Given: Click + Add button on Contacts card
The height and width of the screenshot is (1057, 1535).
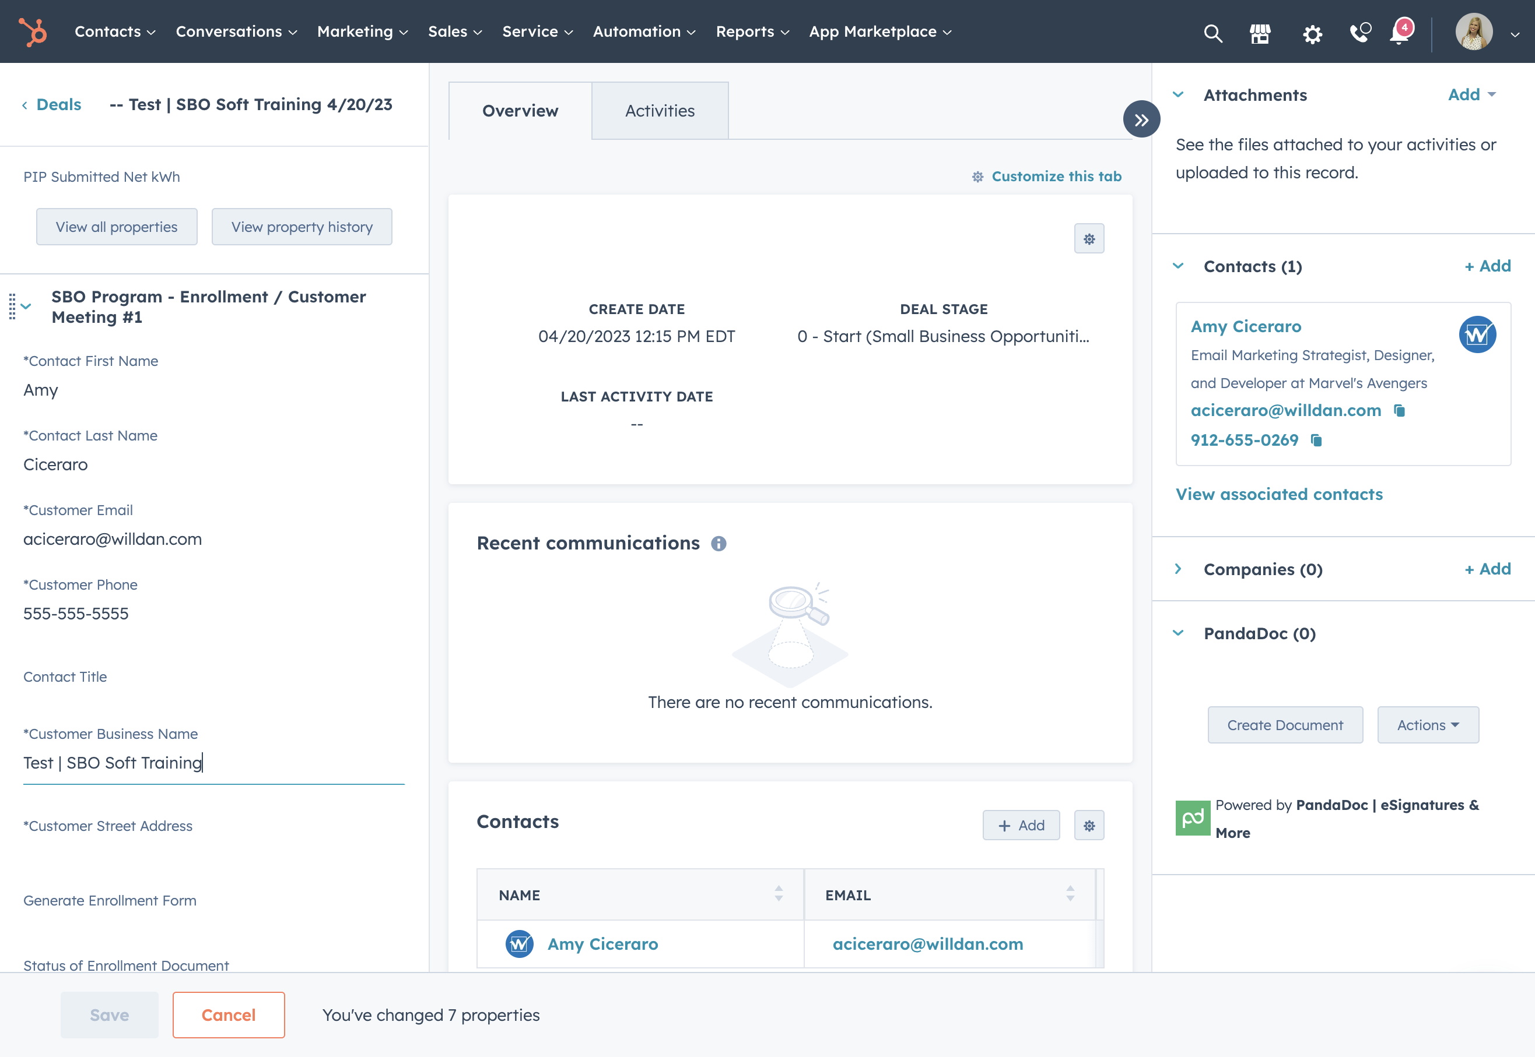Looking at the screenshot, I should (1021, 825).
